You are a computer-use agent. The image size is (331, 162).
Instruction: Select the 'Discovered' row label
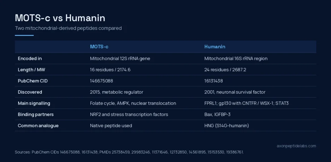30,92
